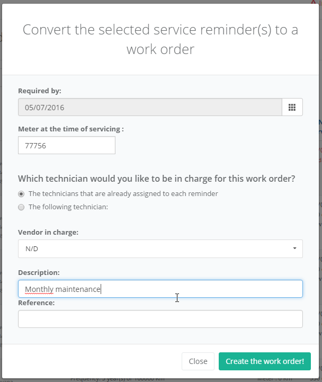Select the already assigned technicians radio button
This screenshot has height=382, width=322.
(x=21, y=194)
